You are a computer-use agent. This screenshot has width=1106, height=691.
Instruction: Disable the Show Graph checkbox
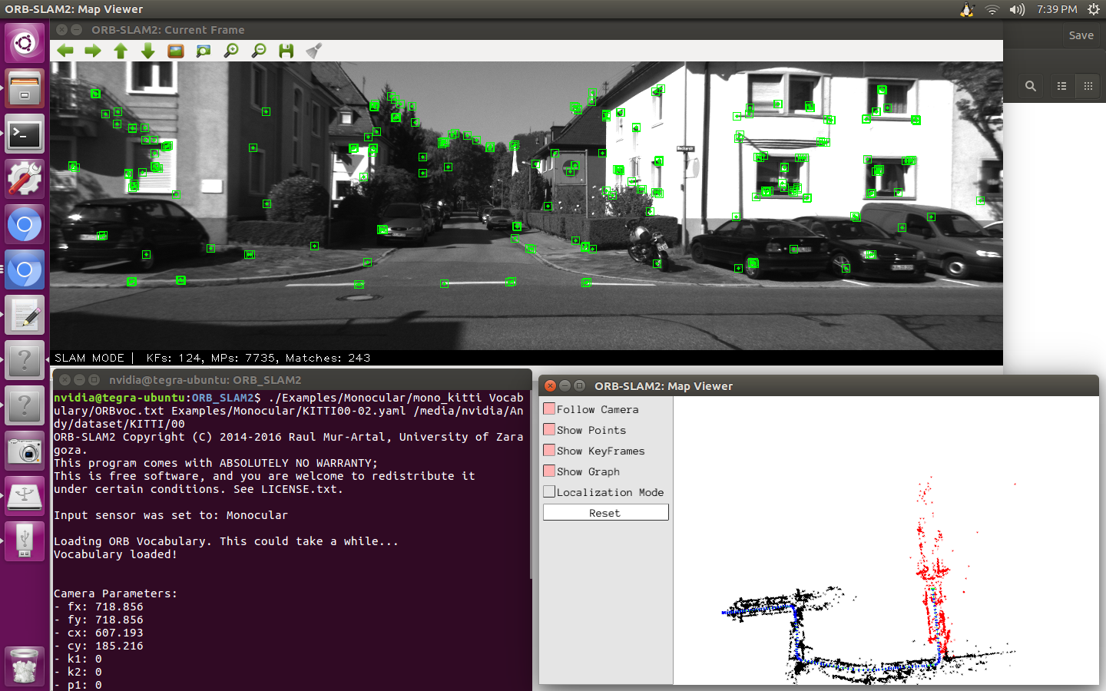549,471
